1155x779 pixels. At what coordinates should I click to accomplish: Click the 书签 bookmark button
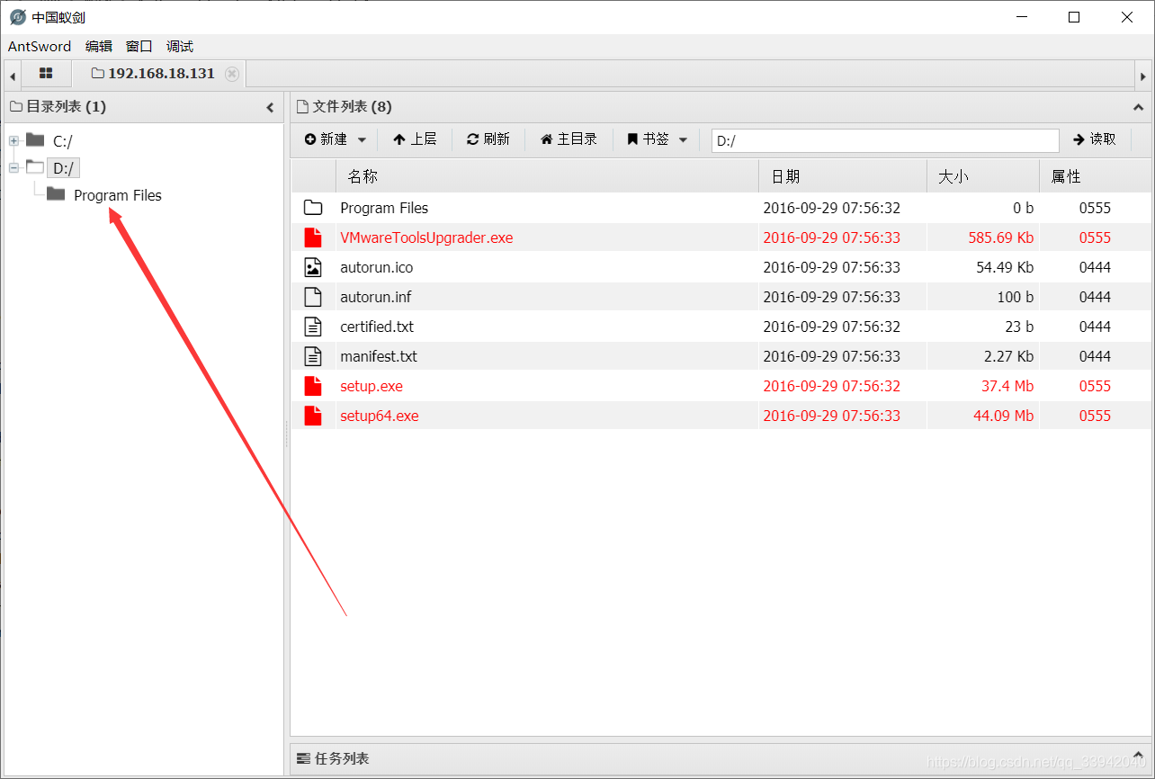click(x=648, y=139)
